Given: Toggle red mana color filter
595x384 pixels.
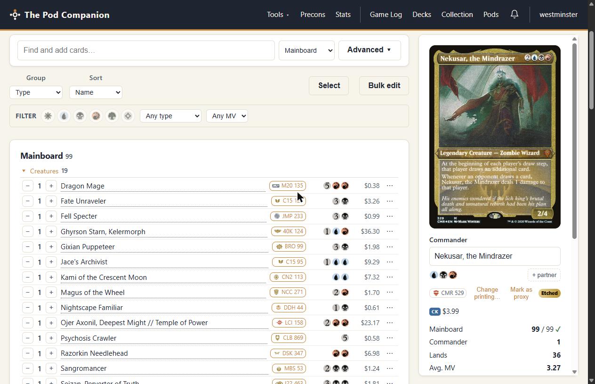Looking at the screenshot, I should click(x=96, y=116).
